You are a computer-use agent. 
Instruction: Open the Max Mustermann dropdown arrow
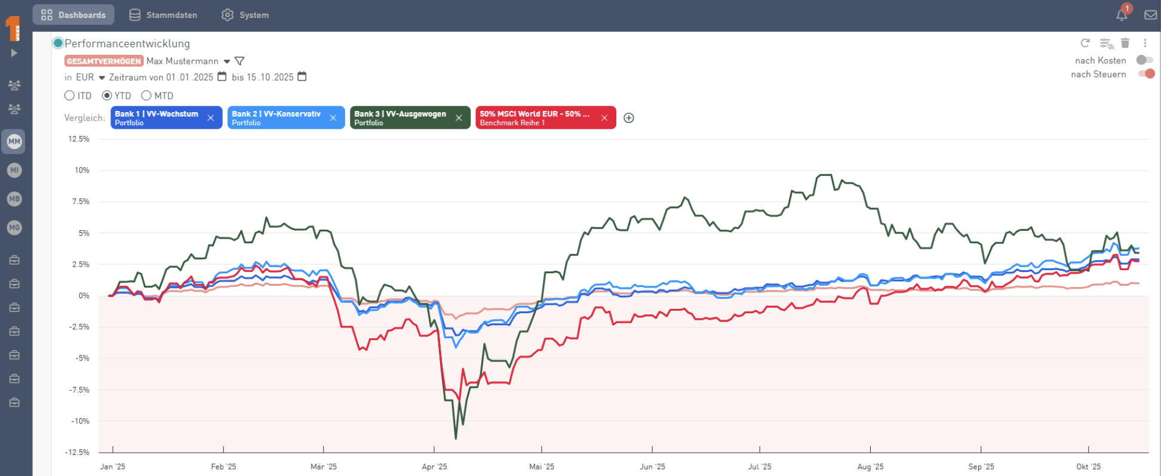click(x=227, y=61)
